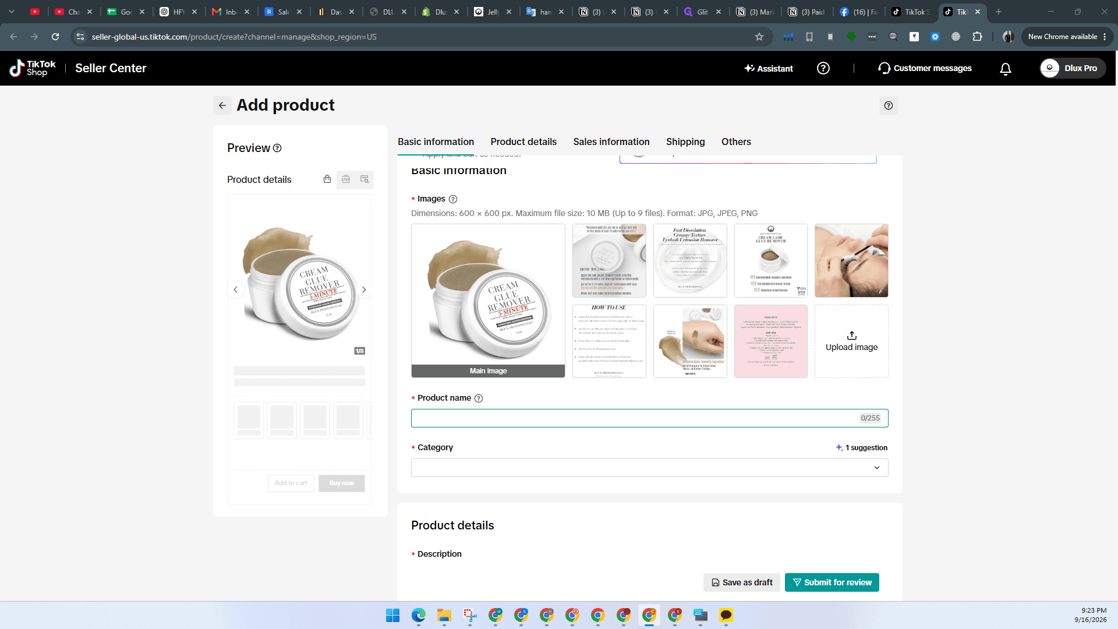Expand the Category dropdown
1118x629 pixels.
pos(649,468)
